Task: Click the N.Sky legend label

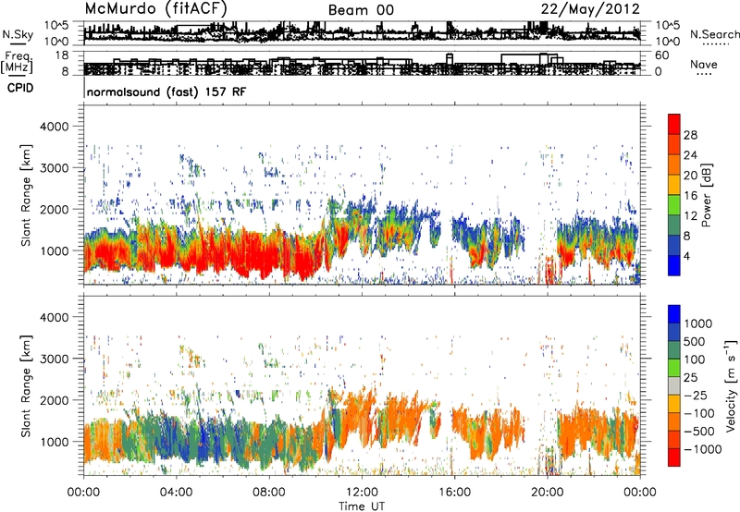Action: [18, 34]
